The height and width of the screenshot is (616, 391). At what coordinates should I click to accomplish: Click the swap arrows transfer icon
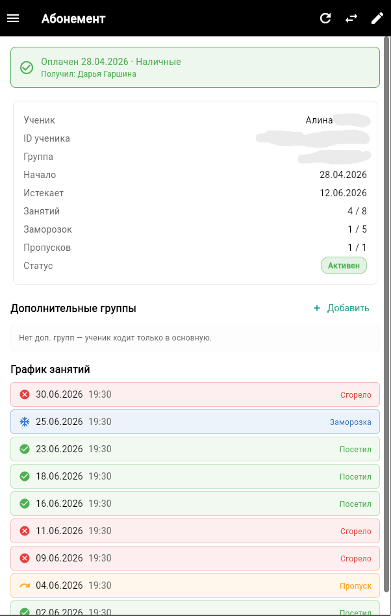coord(351,18)
